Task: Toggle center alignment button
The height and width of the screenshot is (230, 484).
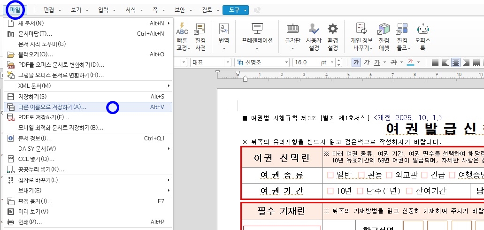Action: click(x=456, y=63)
